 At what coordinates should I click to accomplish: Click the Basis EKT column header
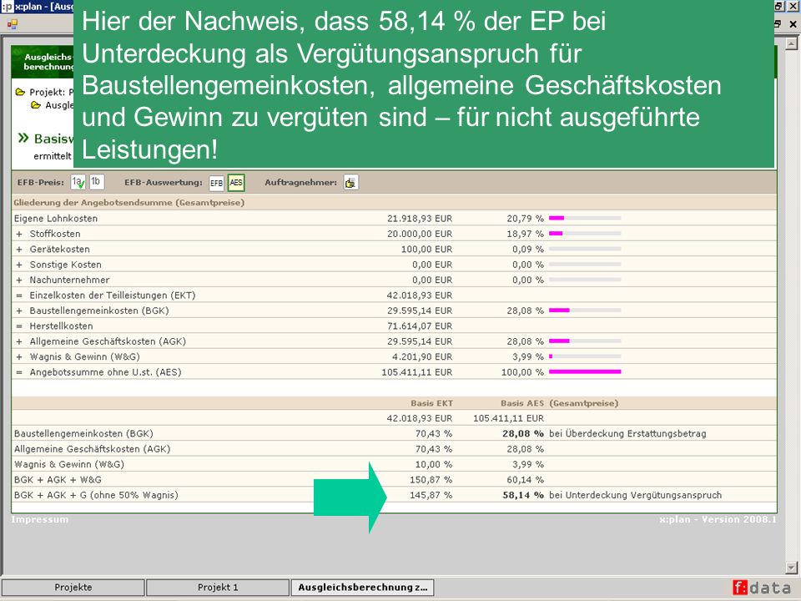pyautogui.click(x=431, y=403)
